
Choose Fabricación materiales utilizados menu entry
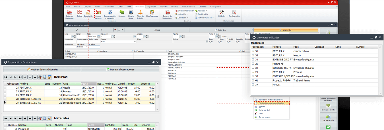pyautogui.click(x=271, y=103)
